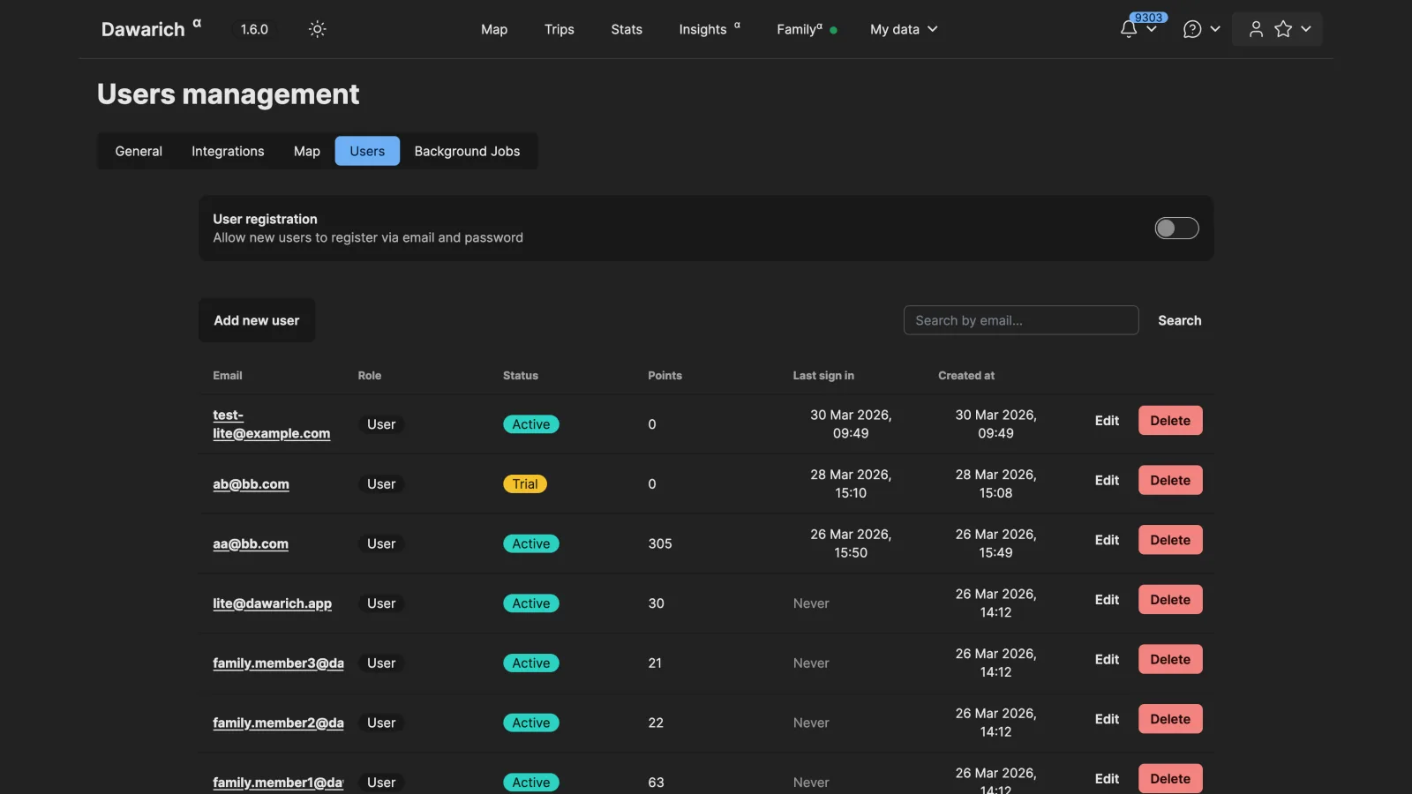Delete the ab@bb.com user
Screen dimensions: 1412x794
click(1170, 480)
